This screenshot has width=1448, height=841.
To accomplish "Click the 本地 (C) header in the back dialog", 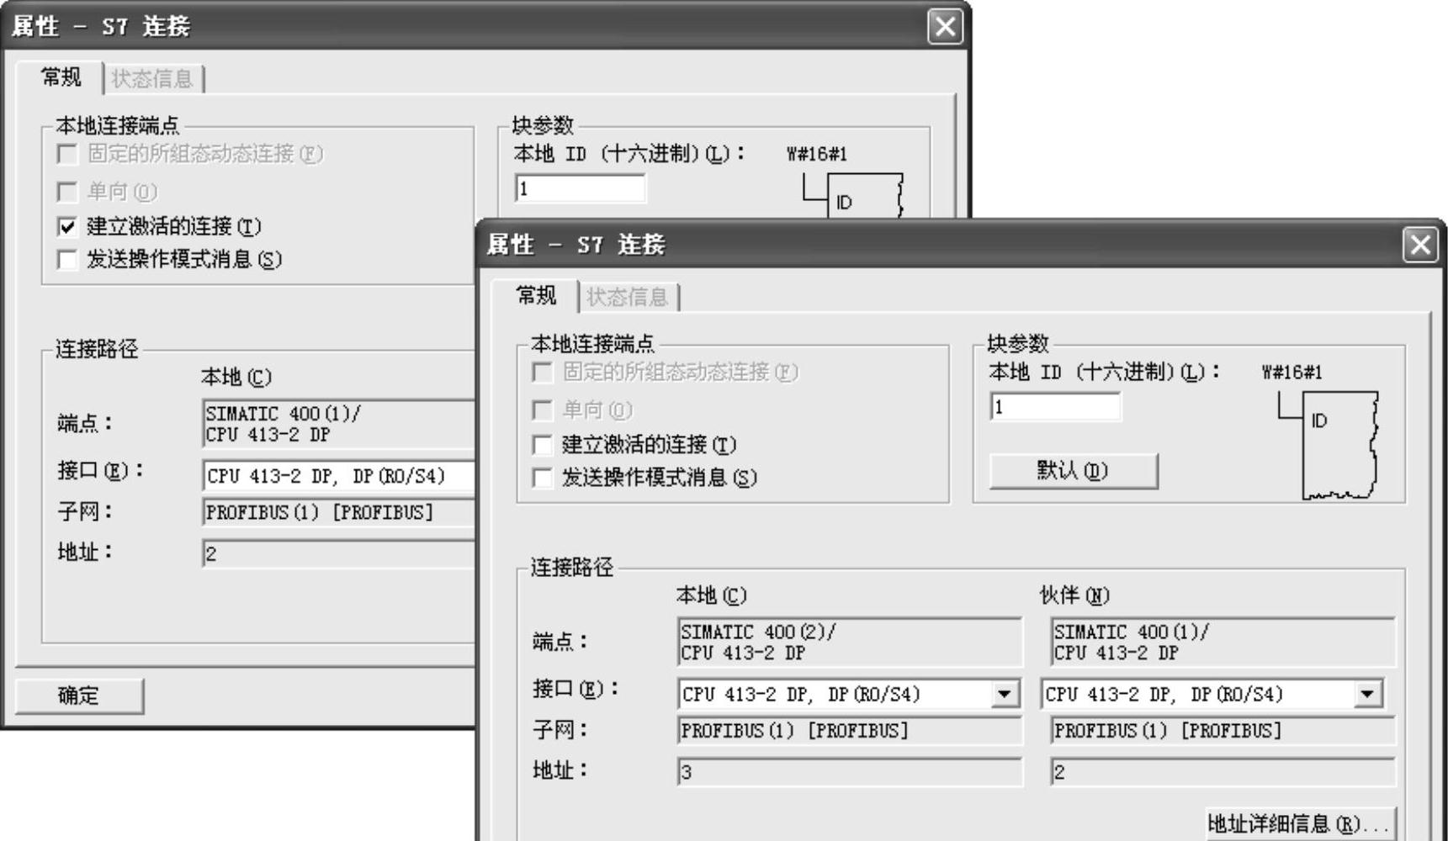I will pos(236,377).
